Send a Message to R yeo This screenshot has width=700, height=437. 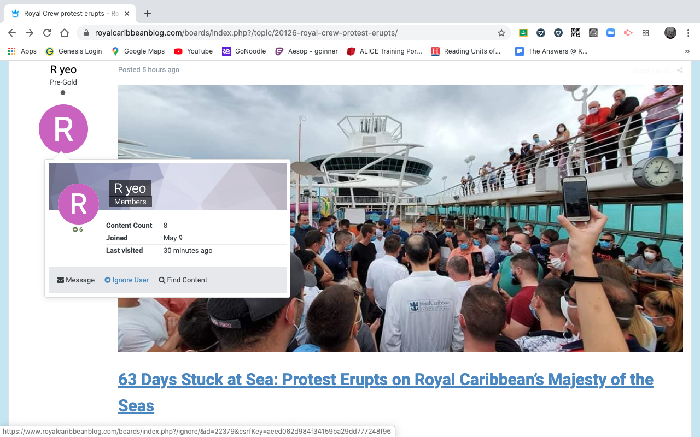(x=75, y=280)
